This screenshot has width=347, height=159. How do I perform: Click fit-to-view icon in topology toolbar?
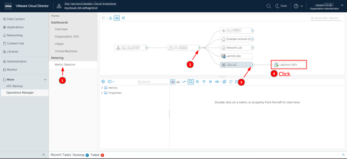[124, 18]
